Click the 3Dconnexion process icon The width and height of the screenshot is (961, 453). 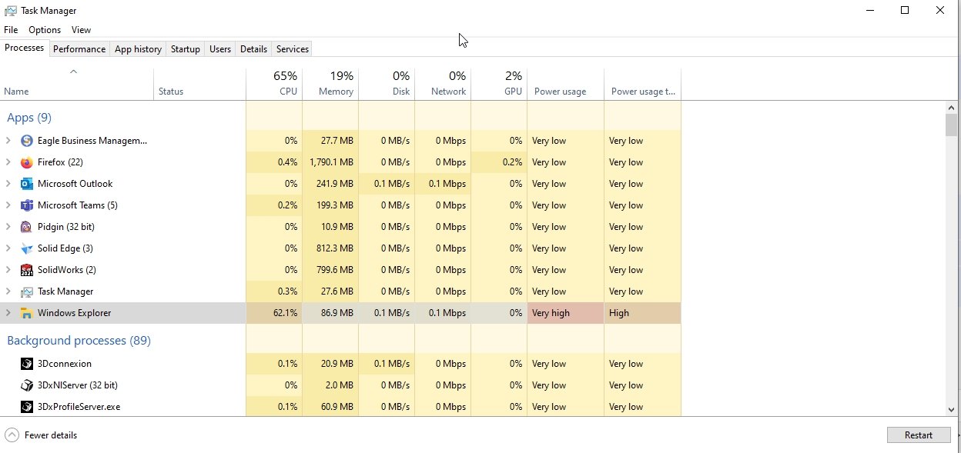click(x=27, y=364)
